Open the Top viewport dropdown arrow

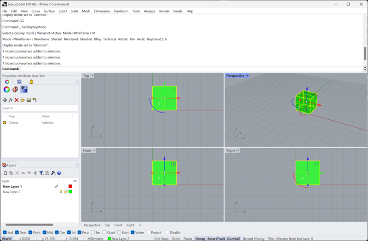(92, 75)
